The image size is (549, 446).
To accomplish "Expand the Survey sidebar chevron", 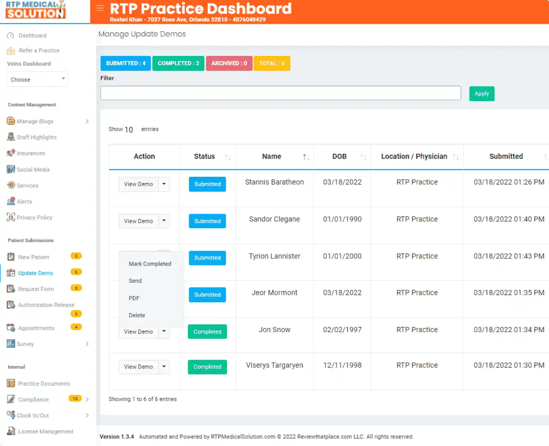I will (87, 344).
